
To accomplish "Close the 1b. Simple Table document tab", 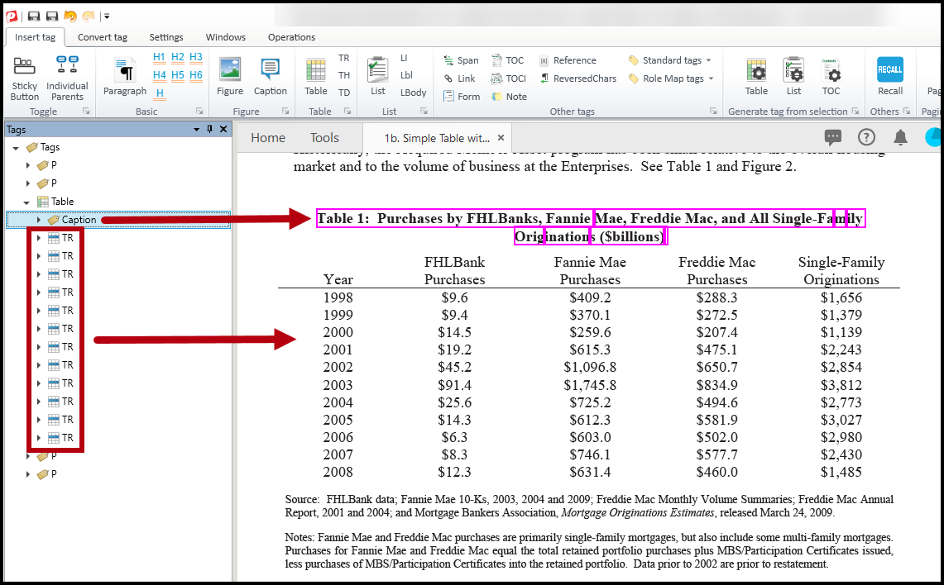I will (501, 138).
